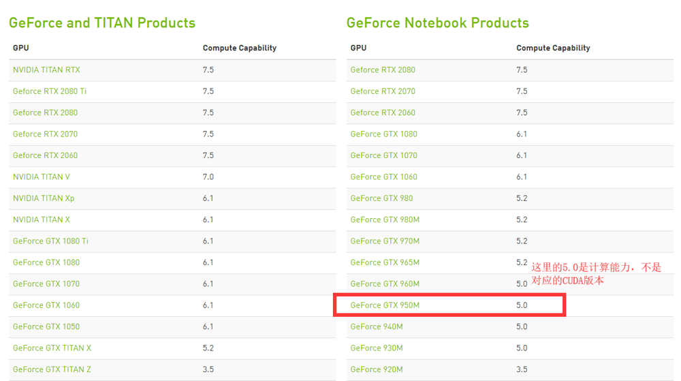
Task: Open the notebook GeForce GTX 980 link
Action: pyautogui.click(x=382, y=198)
